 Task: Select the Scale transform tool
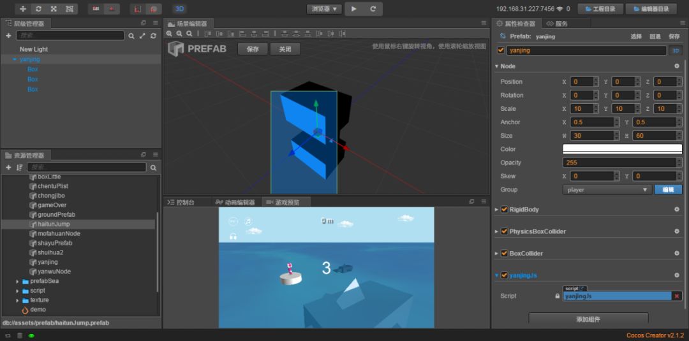click(54, 9)
